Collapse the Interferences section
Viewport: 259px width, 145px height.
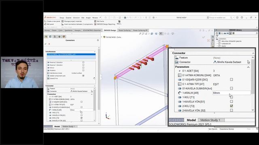click(95, 52)
